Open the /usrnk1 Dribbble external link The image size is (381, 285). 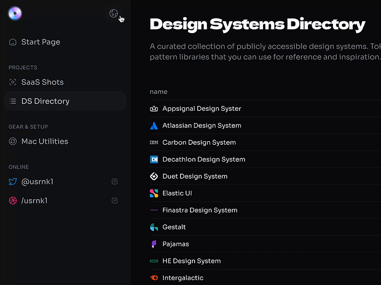114,200
